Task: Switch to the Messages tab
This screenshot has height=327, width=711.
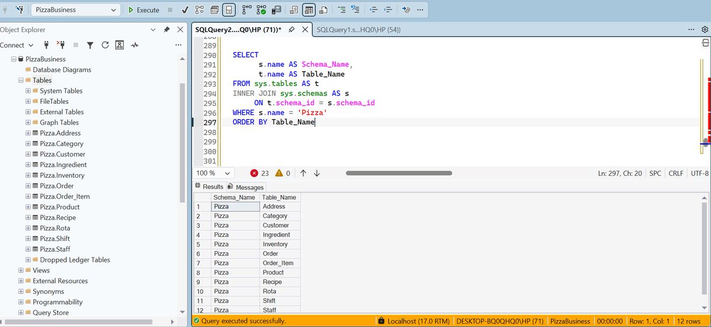Action: 246,187
